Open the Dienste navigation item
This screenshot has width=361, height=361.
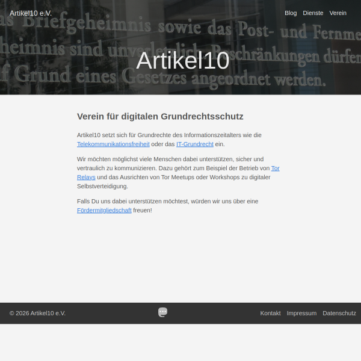pyautogui.click(x=313, y=13)
